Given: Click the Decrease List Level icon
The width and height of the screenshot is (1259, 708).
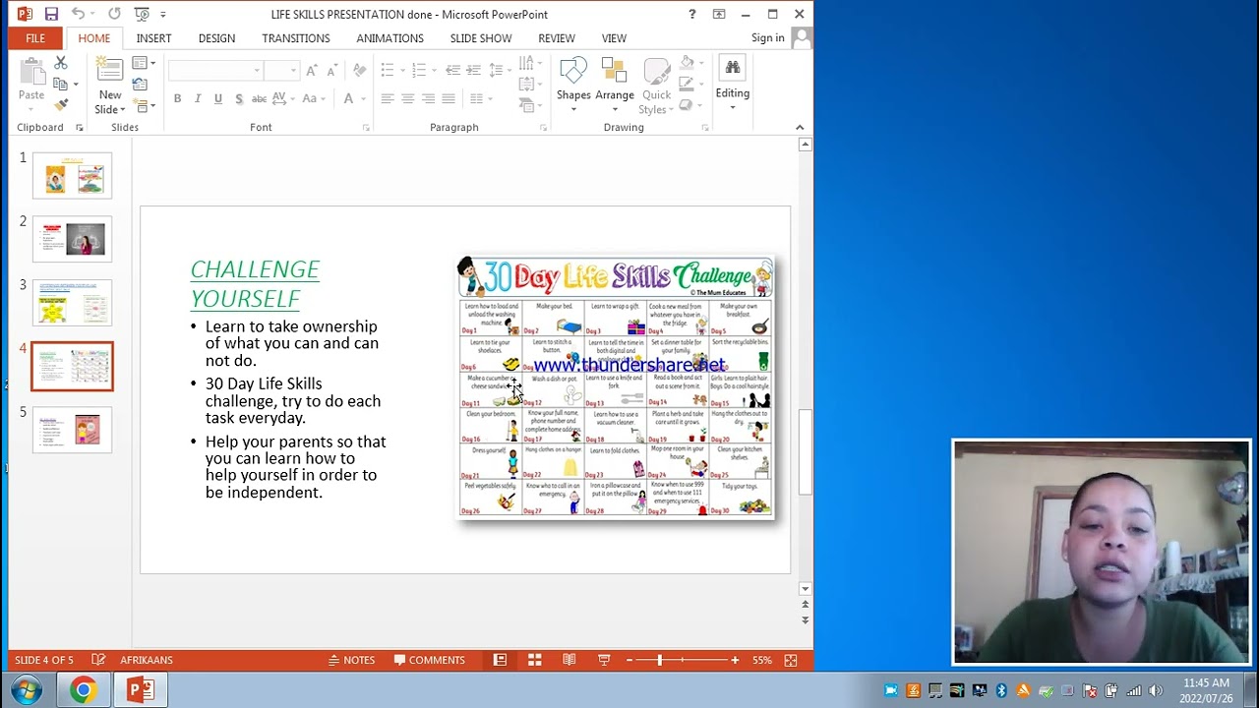Looking at the screenshot, I should [452, 70].
